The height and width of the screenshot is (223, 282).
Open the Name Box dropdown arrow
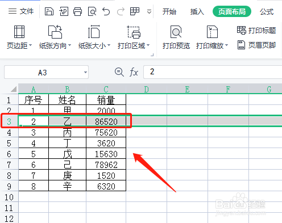85,72
